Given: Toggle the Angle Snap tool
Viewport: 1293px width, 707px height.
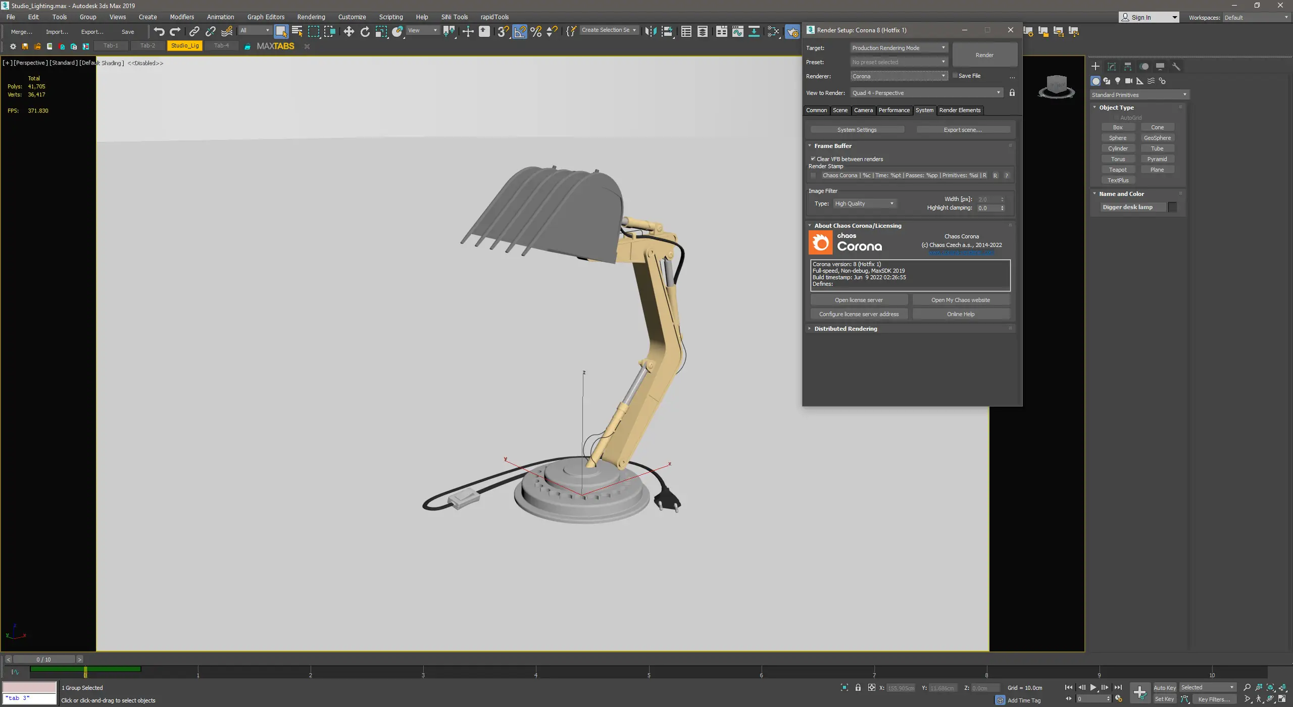Looking at the screenshot, I should pos(519,31).
